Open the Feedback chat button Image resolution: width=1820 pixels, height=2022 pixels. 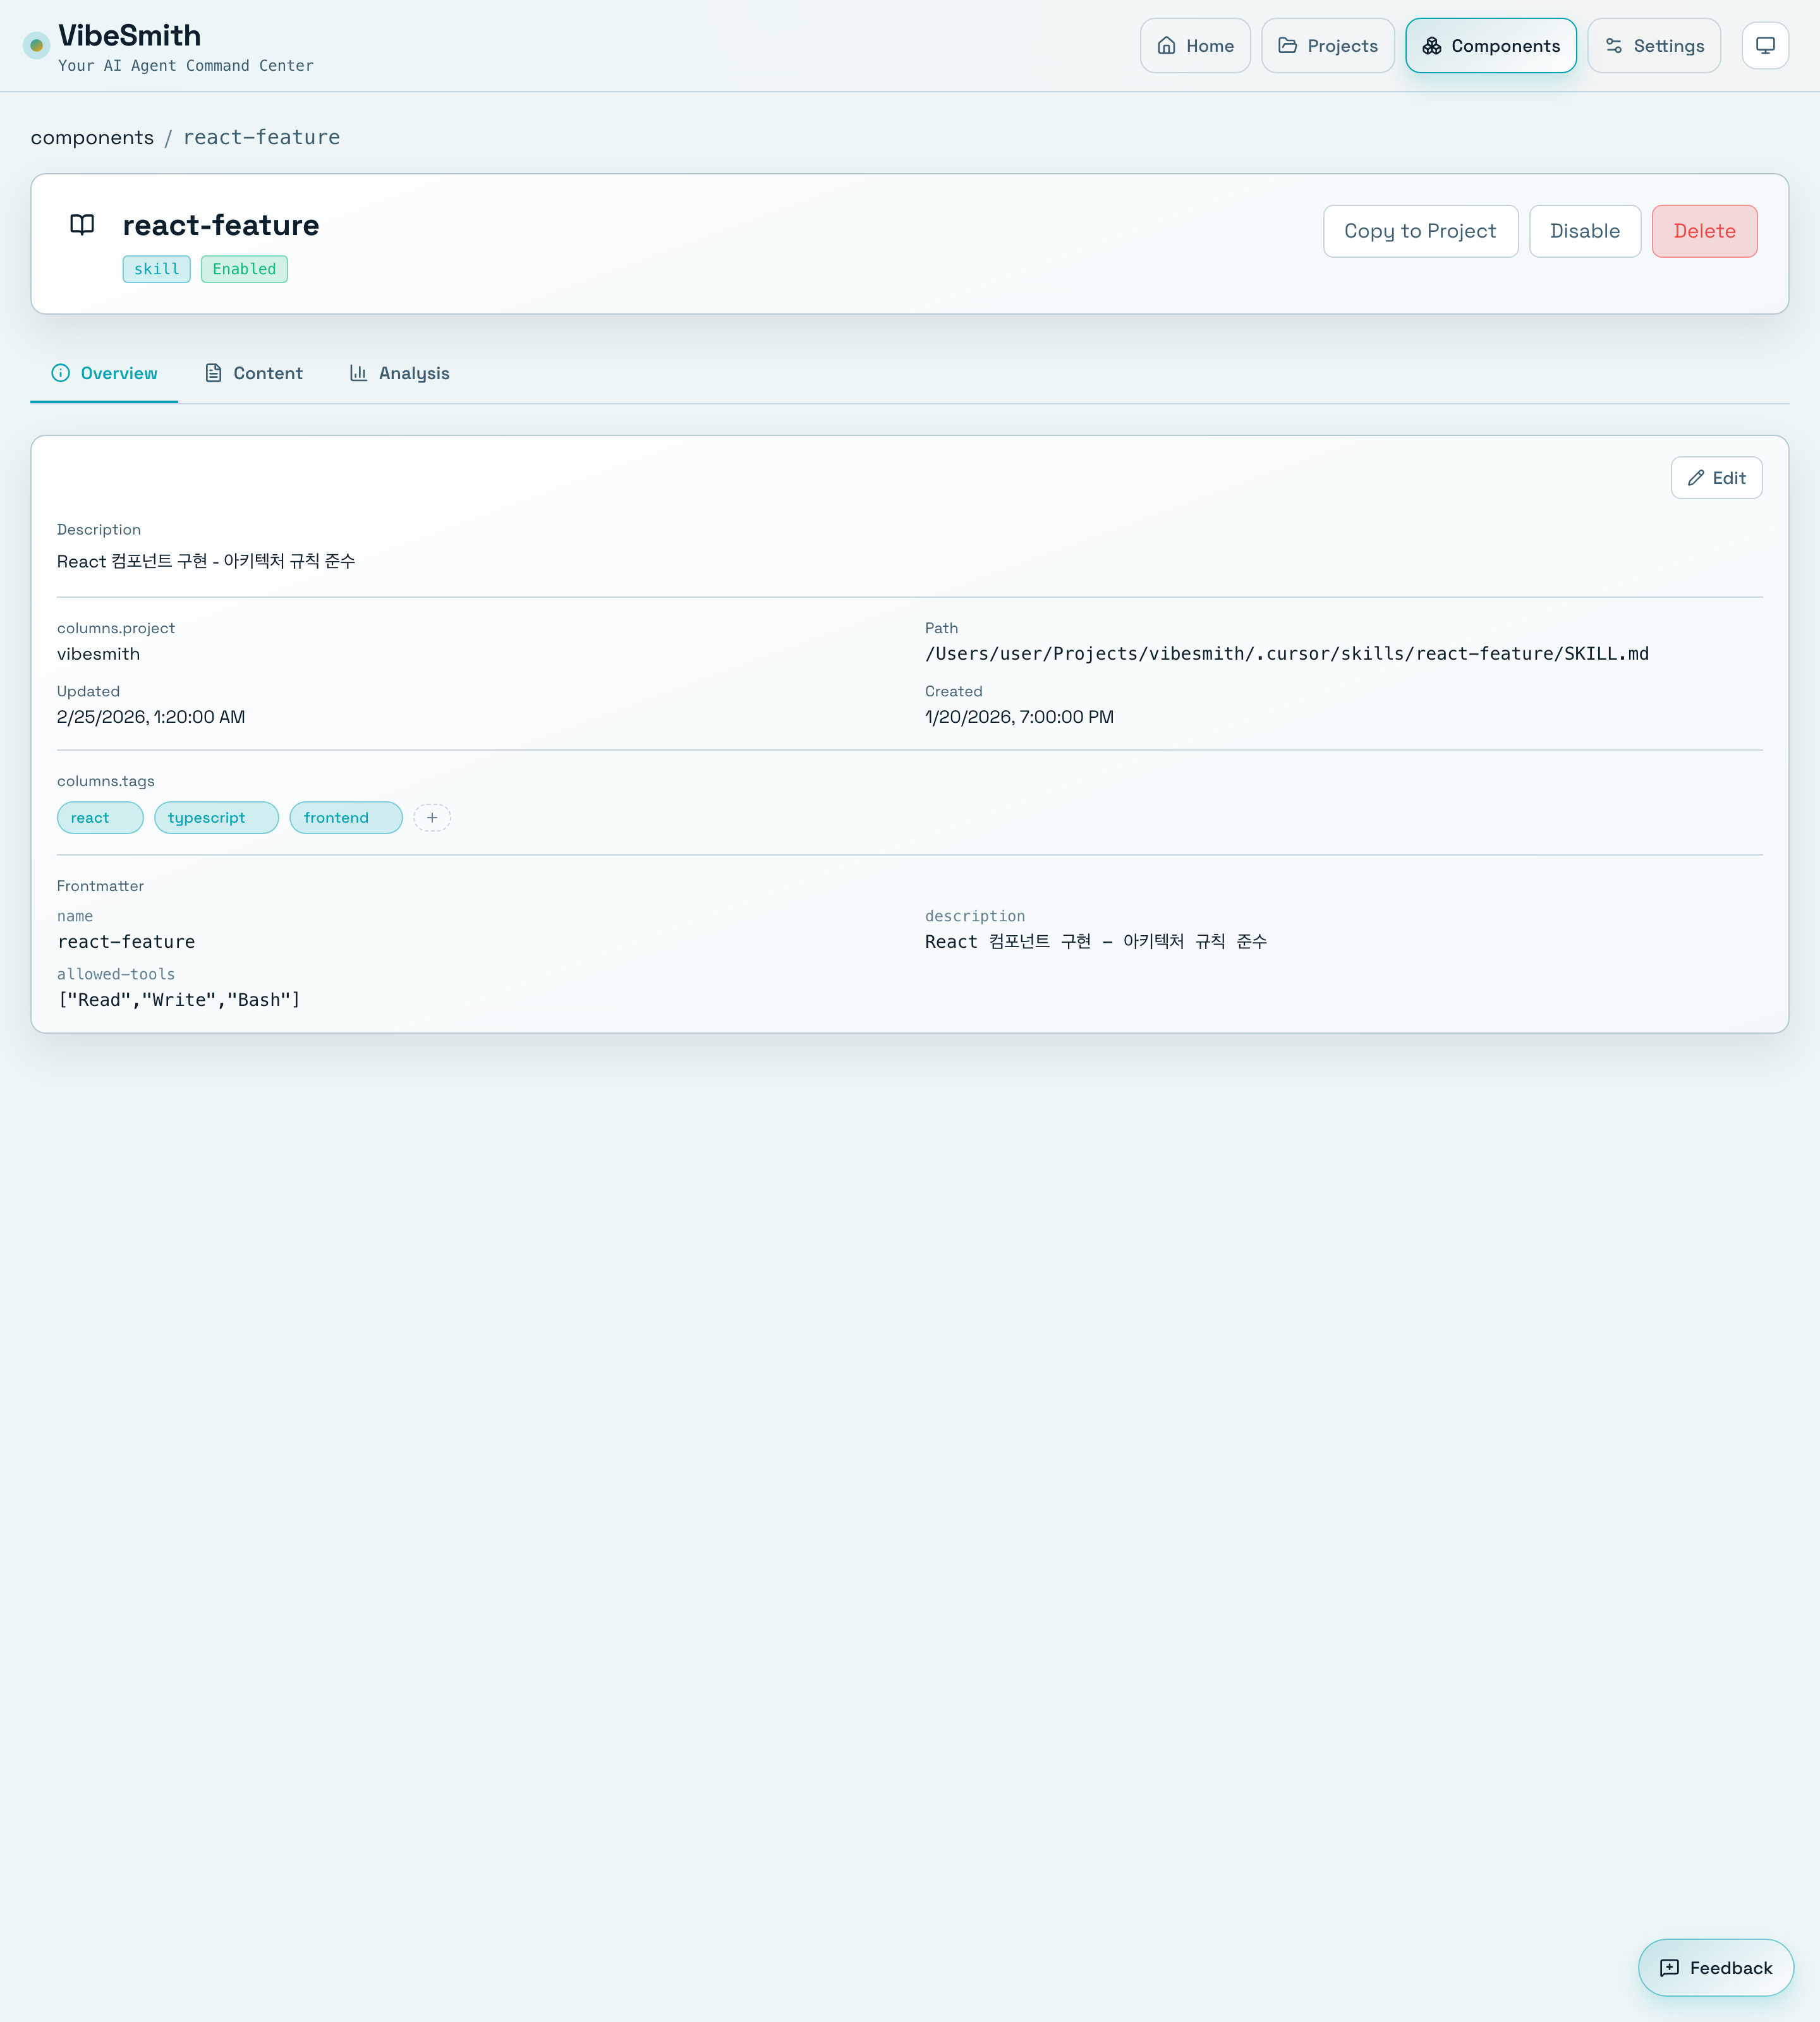coord(1715,1968)
